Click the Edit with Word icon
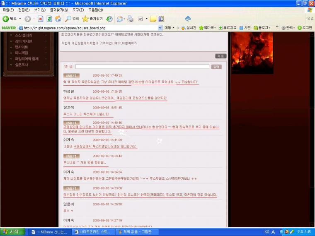 140,19
